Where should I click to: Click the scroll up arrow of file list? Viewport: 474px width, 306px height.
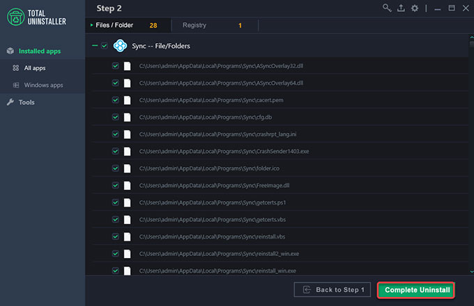click(x=472, y=37)
